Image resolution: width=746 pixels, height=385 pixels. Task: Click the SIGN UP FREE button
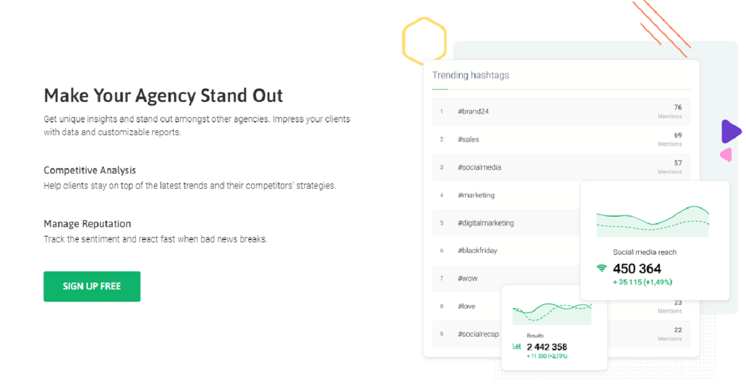pyautogui.click(x=92, y=286)
